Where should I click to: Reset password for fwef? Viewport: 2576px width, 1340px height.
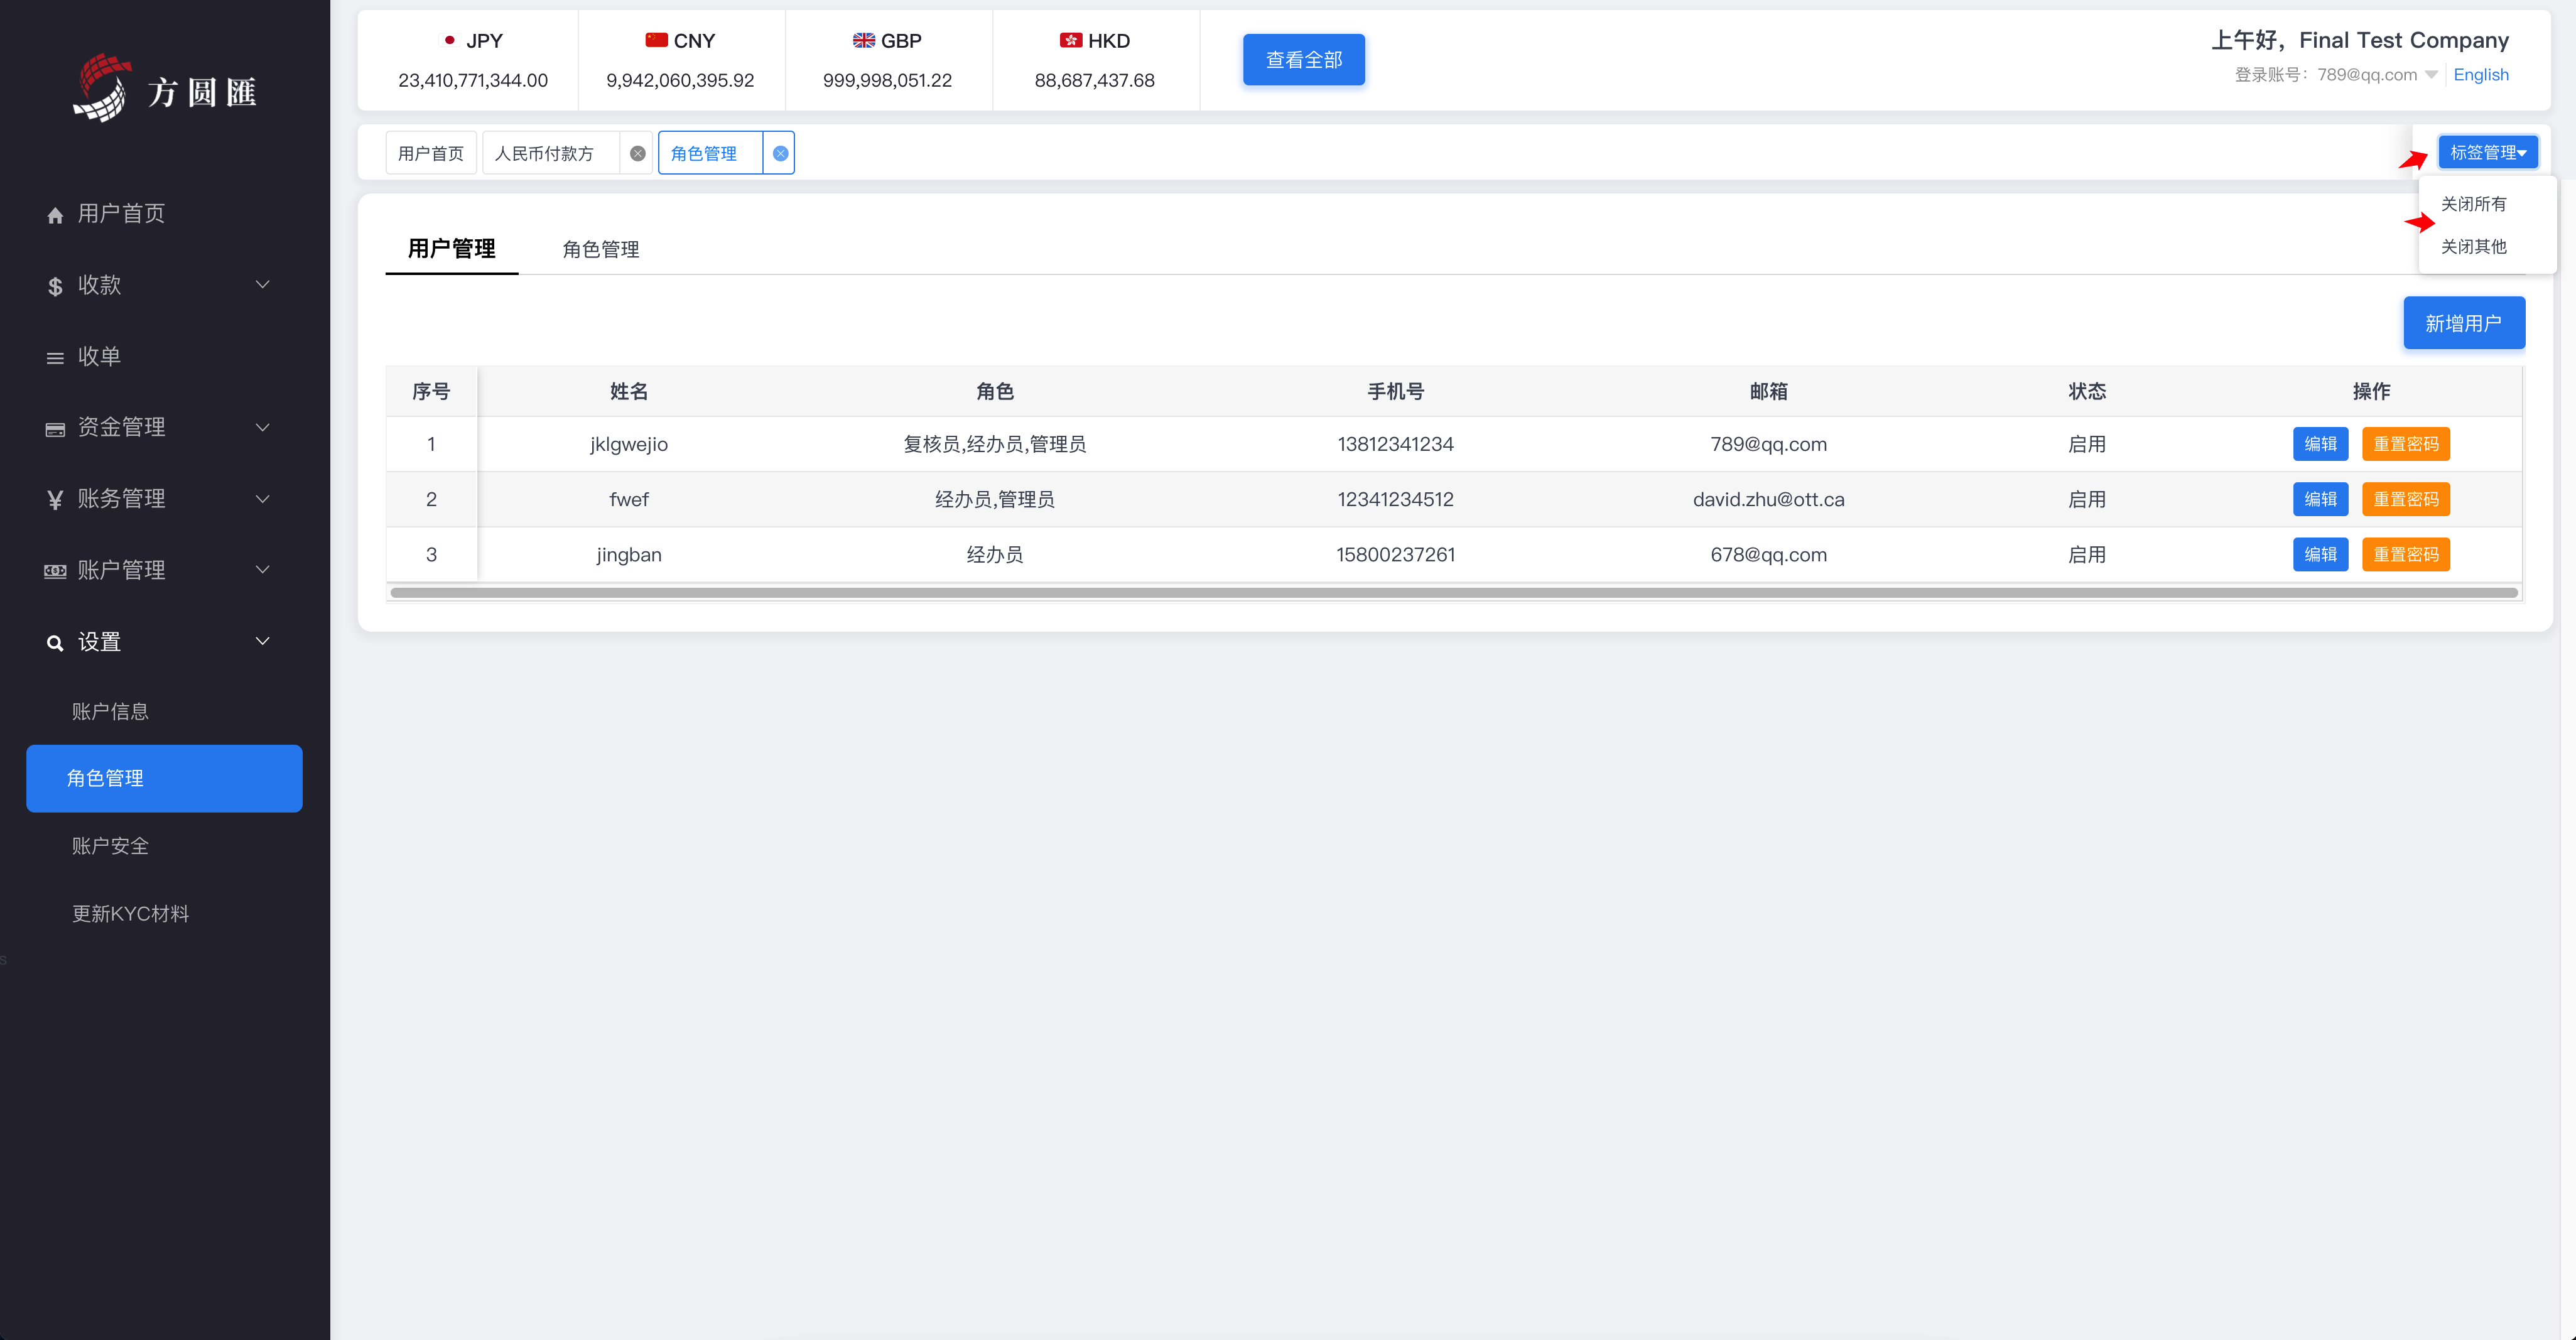pos(2405,499)
